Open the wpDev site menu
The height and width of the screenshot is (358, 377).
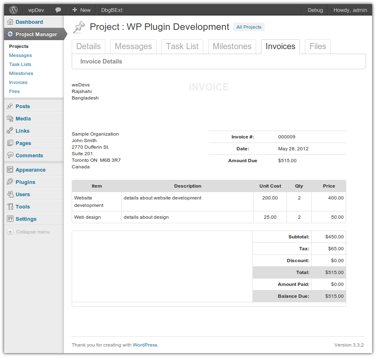click(x=36, y=10)
